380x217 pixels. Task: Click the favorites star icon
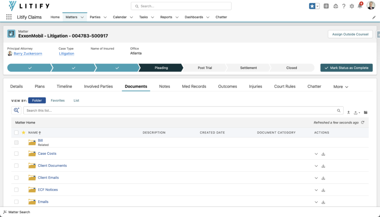[312, 6]
